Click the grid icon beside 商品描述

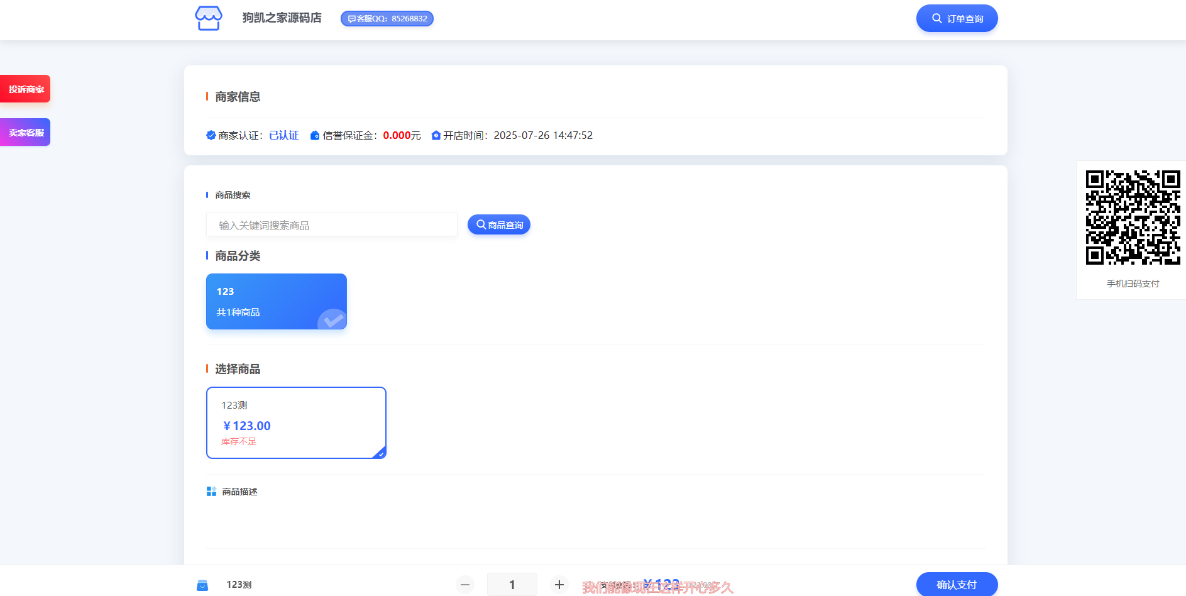tap(211, 491)
